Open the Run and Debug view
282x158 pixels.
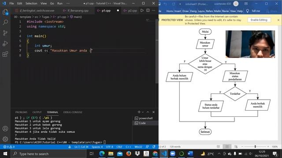[5, 43]
